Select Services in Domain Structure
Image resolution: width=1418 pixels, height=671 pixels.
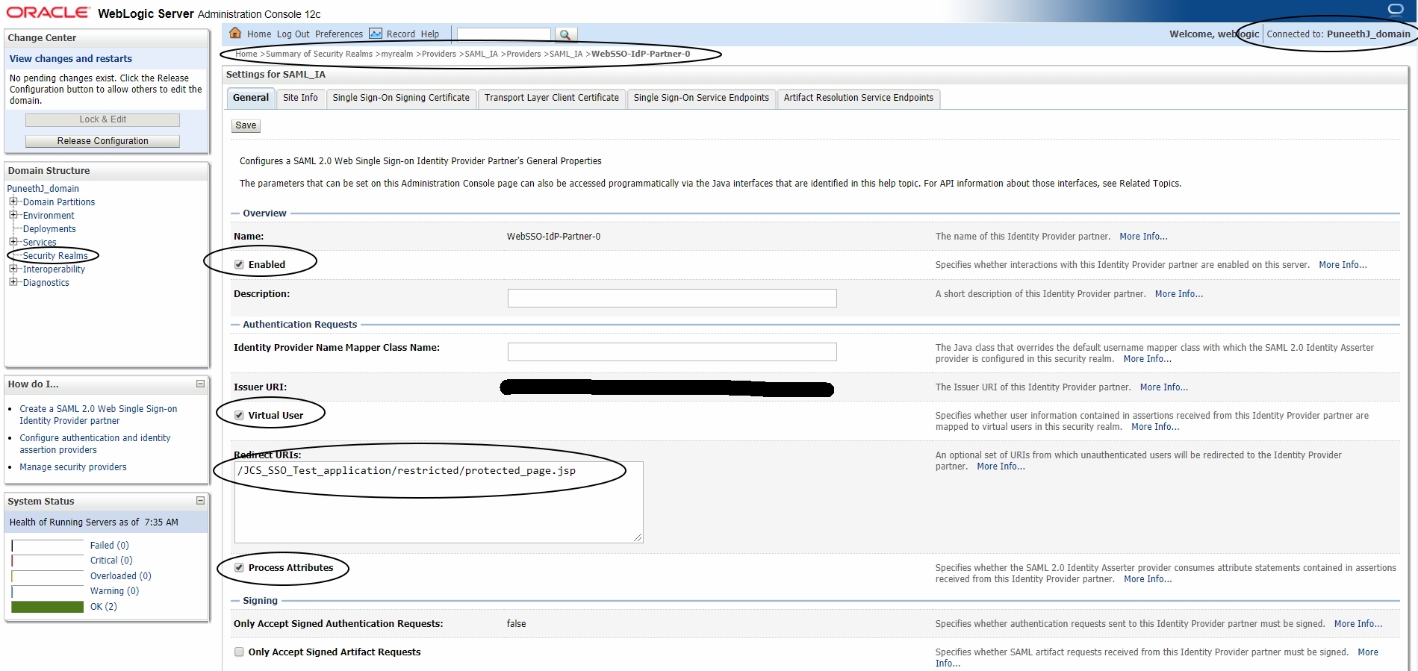(40, 243)
